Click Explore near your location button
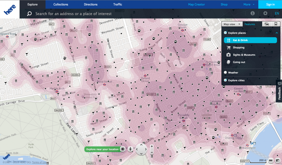The height and width of the screenshot is (165, 282). [x=102, y=149]
